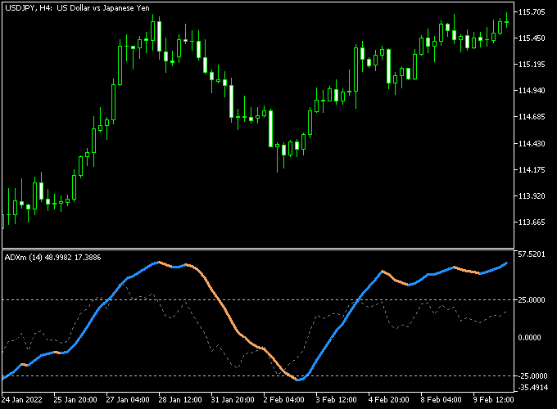Viewport: 557px width, 409px height.
Task: Click the chart title 'USDJPY, H4: US Dollar vs Japanese Yen'
Action: (78, 8)
